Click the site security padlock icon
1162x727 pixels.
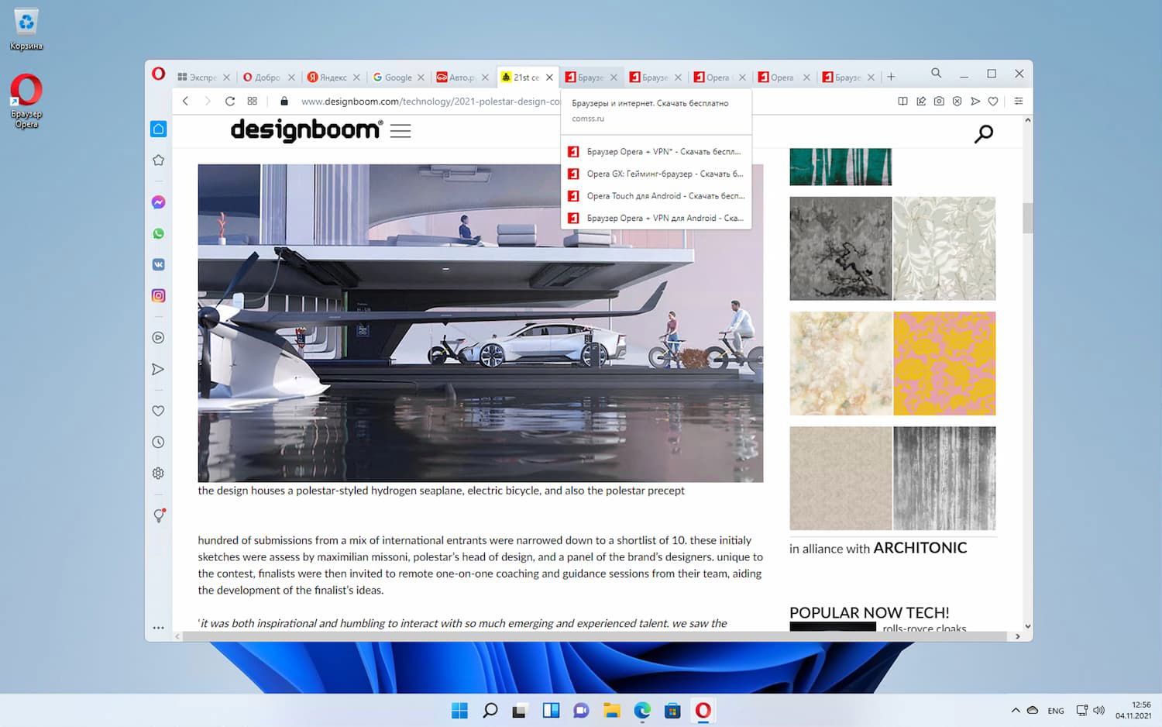[284, 101]
